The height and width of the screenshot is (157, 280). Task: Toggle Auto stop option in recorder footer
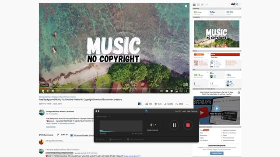(116, 140)
